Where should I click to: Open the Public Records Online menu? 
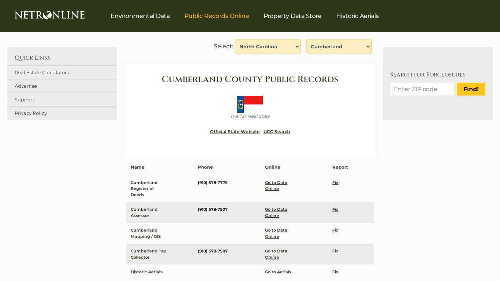coord(217,16)
